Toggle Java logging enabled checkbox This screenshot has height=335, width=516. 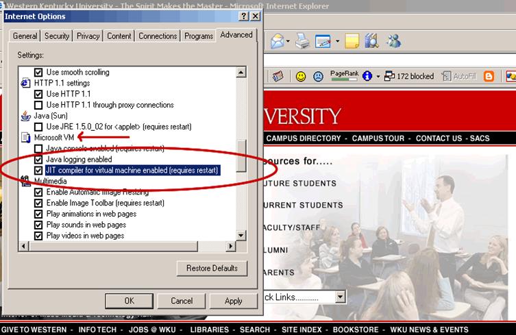tap(38, 160)
